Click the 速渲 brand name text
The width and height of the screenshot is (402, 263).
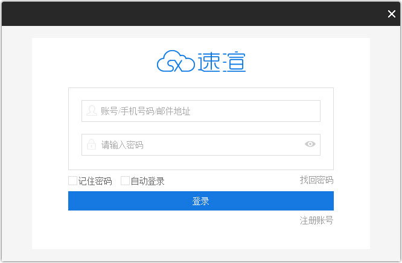222,62
